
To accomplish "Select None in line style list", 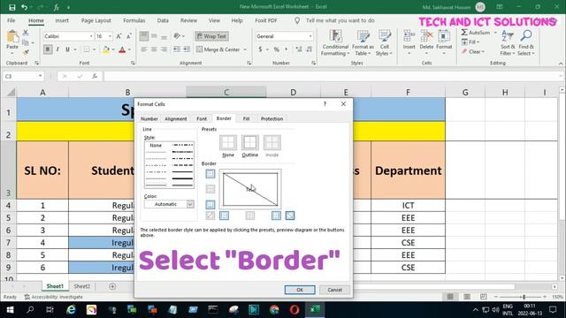I will (x=156, y=145).
